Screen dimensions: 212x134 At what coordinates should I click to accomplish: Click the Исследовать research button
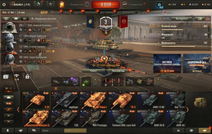coord(182,19)
